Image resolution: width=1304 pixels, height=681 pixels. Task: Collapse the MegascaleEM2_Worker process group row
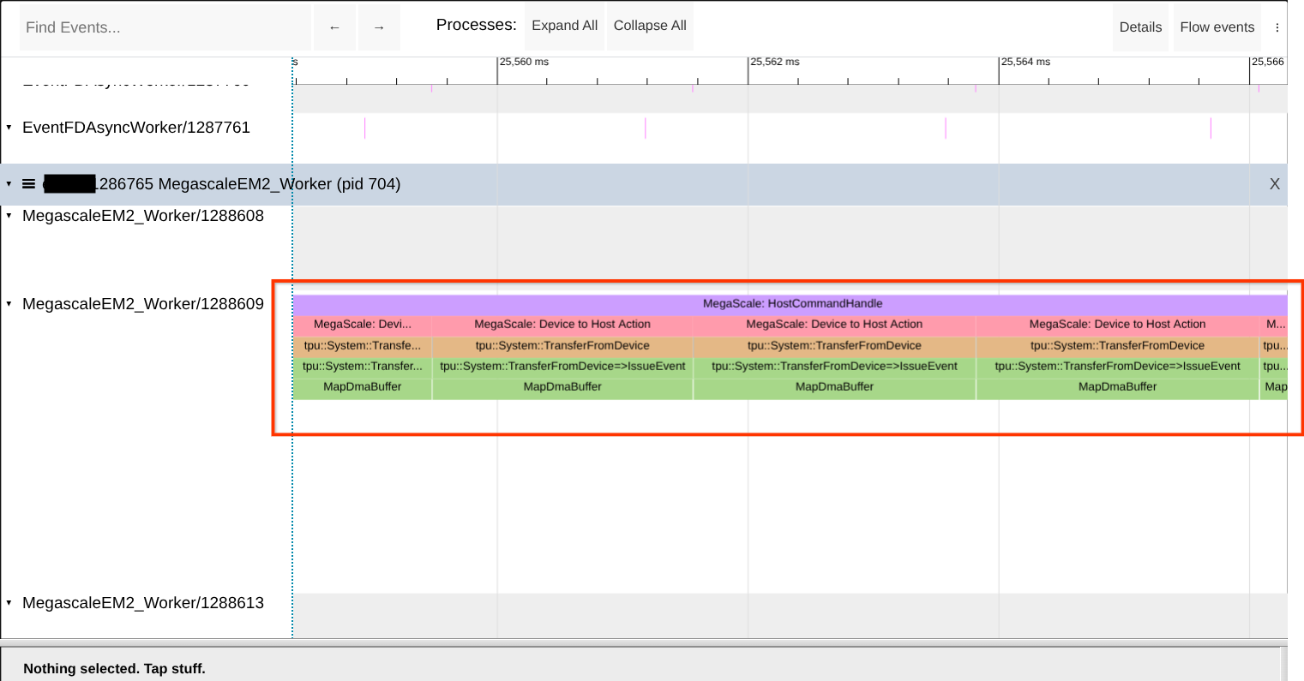coord(8,183)
